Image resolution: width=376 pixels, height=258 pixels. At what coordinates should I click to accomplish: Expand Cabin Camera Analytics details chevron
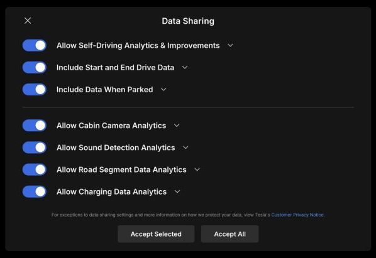coord(177,126)
